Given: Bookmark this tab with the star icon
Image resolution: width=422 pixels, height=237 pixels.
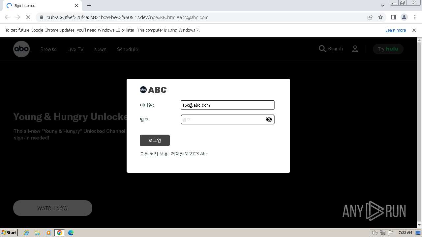Looking at the screenshot, I should pos(380,17).
